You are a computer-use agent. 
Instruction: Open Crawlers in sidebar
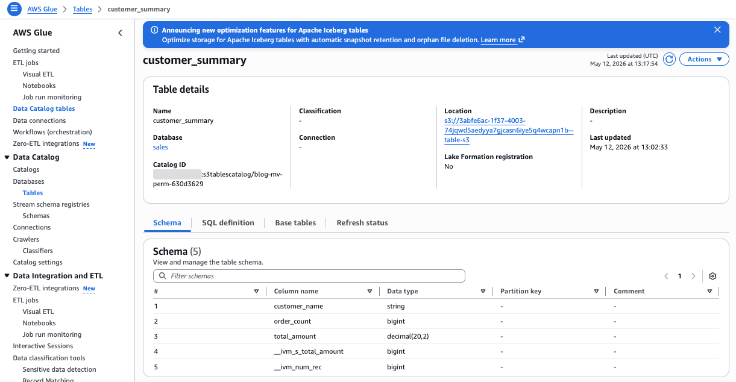(x=26, y=239)
